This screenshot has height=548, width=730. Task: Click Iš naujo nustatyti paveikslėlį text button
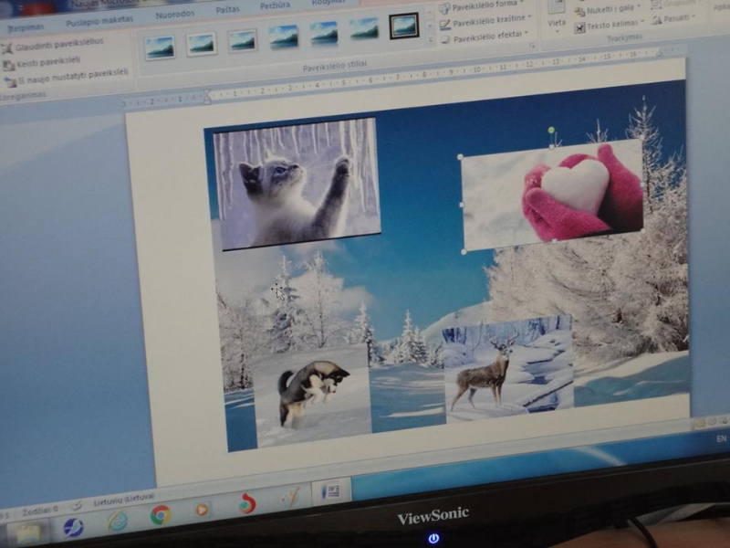pos(73,77)
